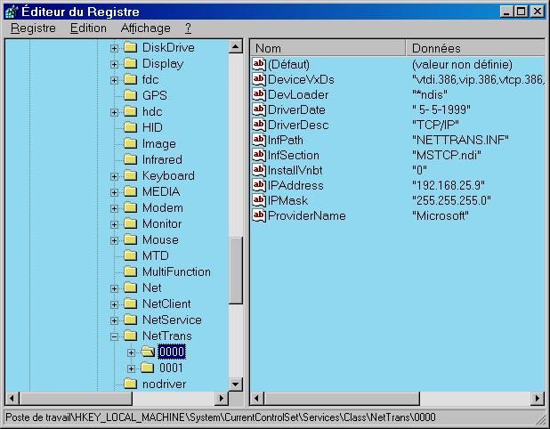Image resolution: width=550 pixels, height=429 pixels.
Task: Click the open folder icon of 0000
Action: (x=148, y=352)
